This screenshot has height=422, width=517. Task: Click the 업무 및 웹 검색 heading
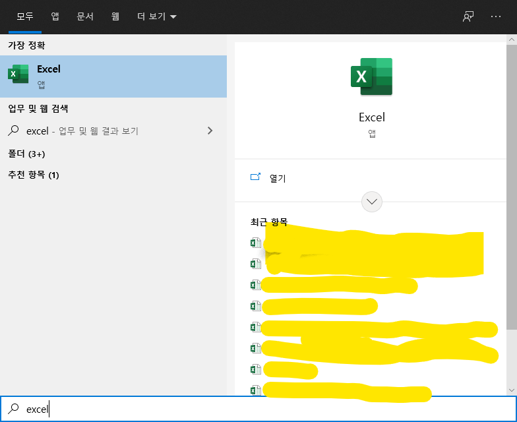coord(38,108)
